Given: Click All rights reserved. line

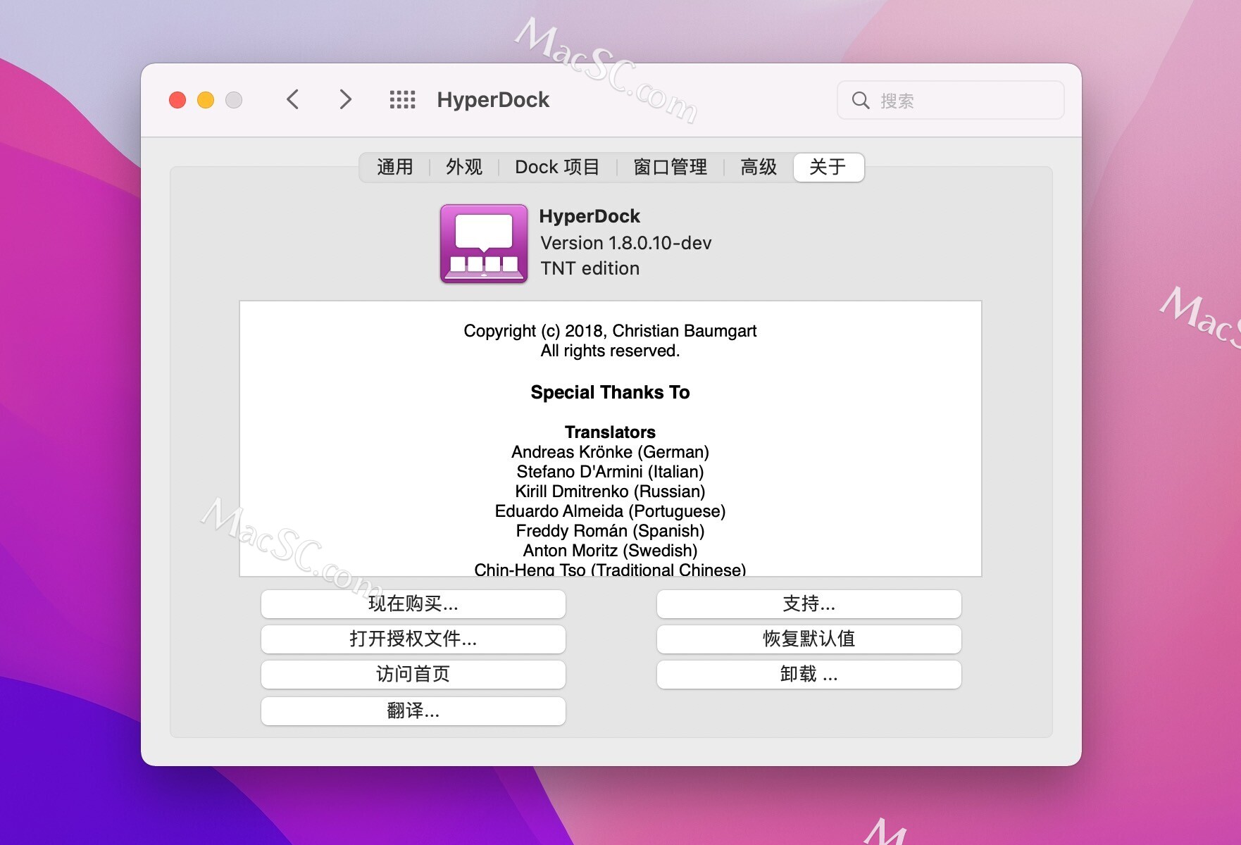Looking at the screenshot, I should 610,351.
